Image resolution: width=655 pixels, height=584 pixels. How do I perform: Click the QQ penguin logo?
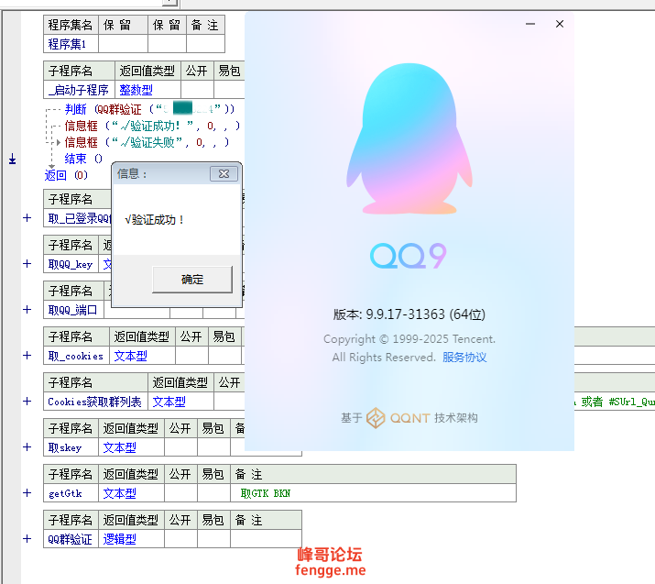(409, 138)
